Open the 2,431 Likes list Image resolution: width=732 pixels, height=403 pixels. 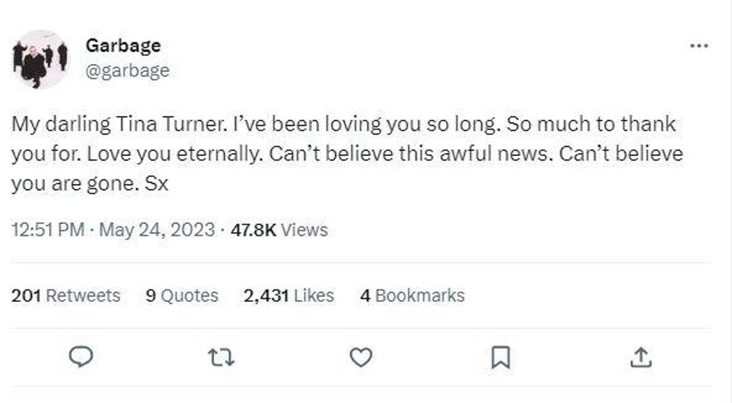pyautogui.click(x=289, y=295)
